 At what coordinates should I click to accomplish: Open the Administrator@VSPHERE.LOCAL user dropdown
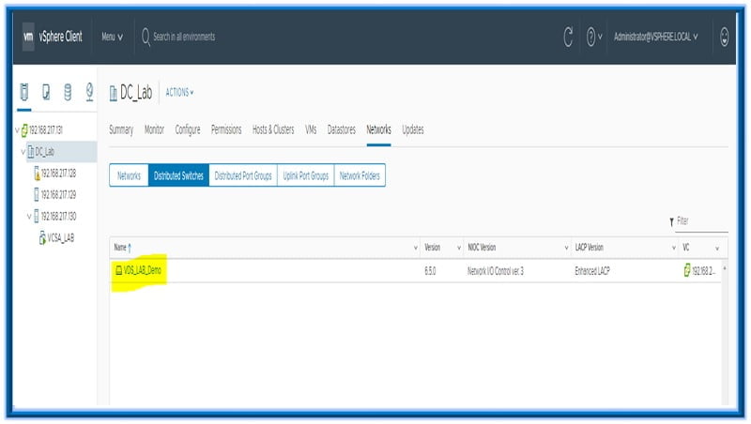tap(655, 37)
